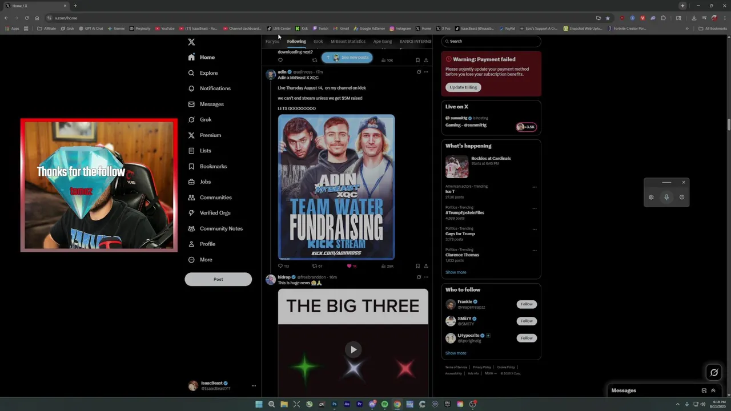Compose new message in Messages drawer
731x411 pixels.
coord(704,390)
